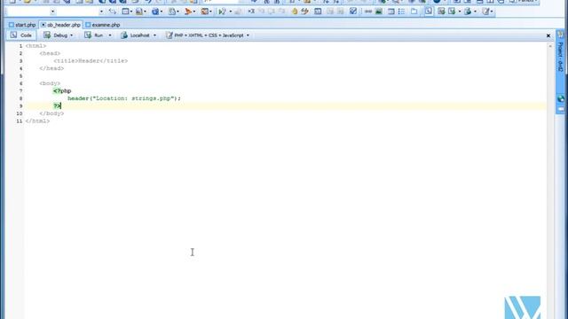
Task: Click the green play debug icon
Action: tap(222, 12)
